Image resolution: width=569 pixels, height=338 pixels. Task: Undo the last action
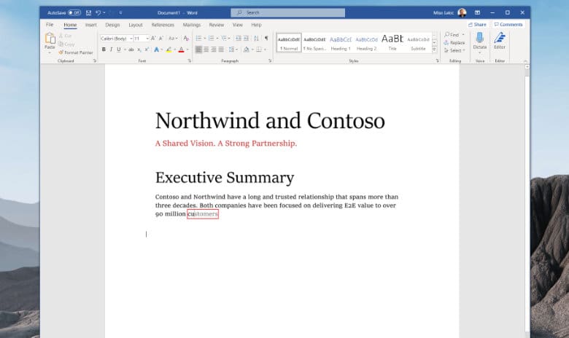coord(98,12)
